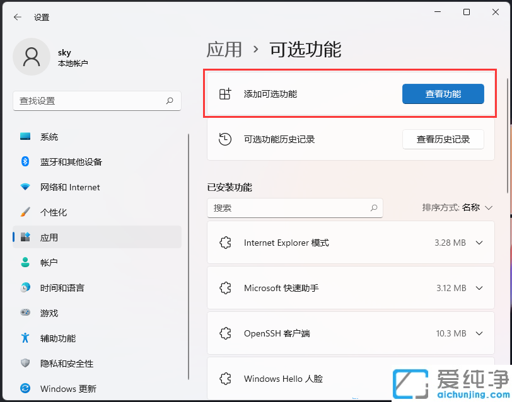The width and height of the screenshot is (512, 402).
Task: Click the sky account avatar
Action: [32, 57]
